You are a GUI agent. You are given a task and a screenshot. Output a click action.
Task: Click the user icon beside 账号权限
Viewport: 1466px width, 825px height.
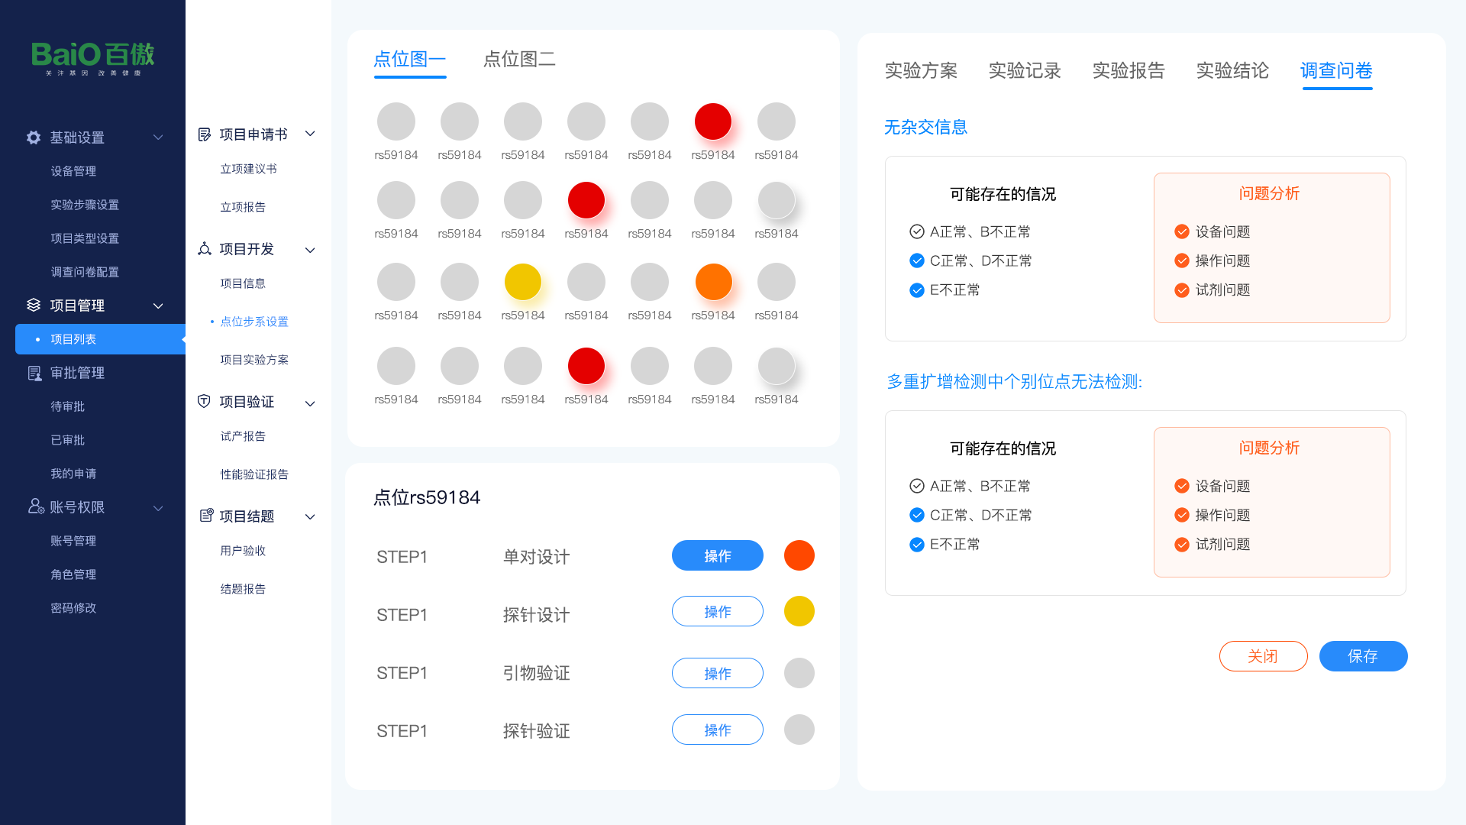click(35, 506)
